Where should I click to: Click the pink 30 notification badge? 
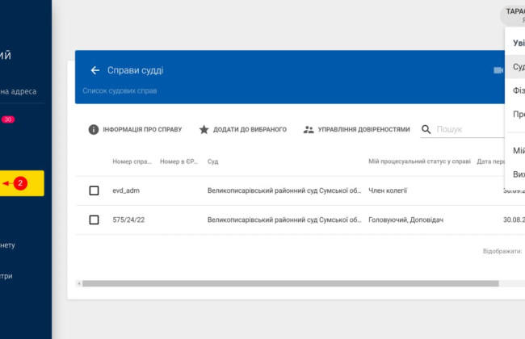tap(8, 119)
